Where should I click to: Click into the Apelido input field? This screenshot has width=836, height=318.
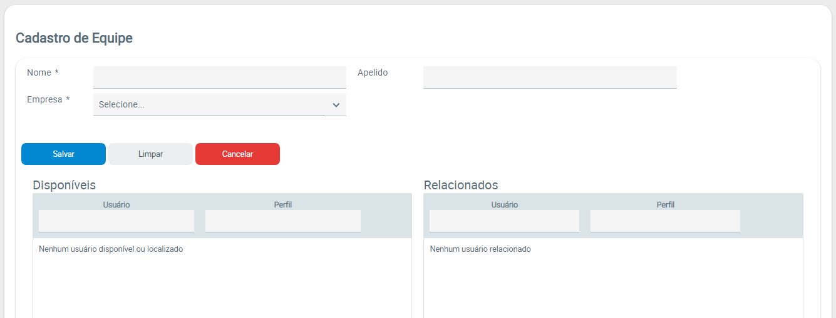[x=549, y=77]
